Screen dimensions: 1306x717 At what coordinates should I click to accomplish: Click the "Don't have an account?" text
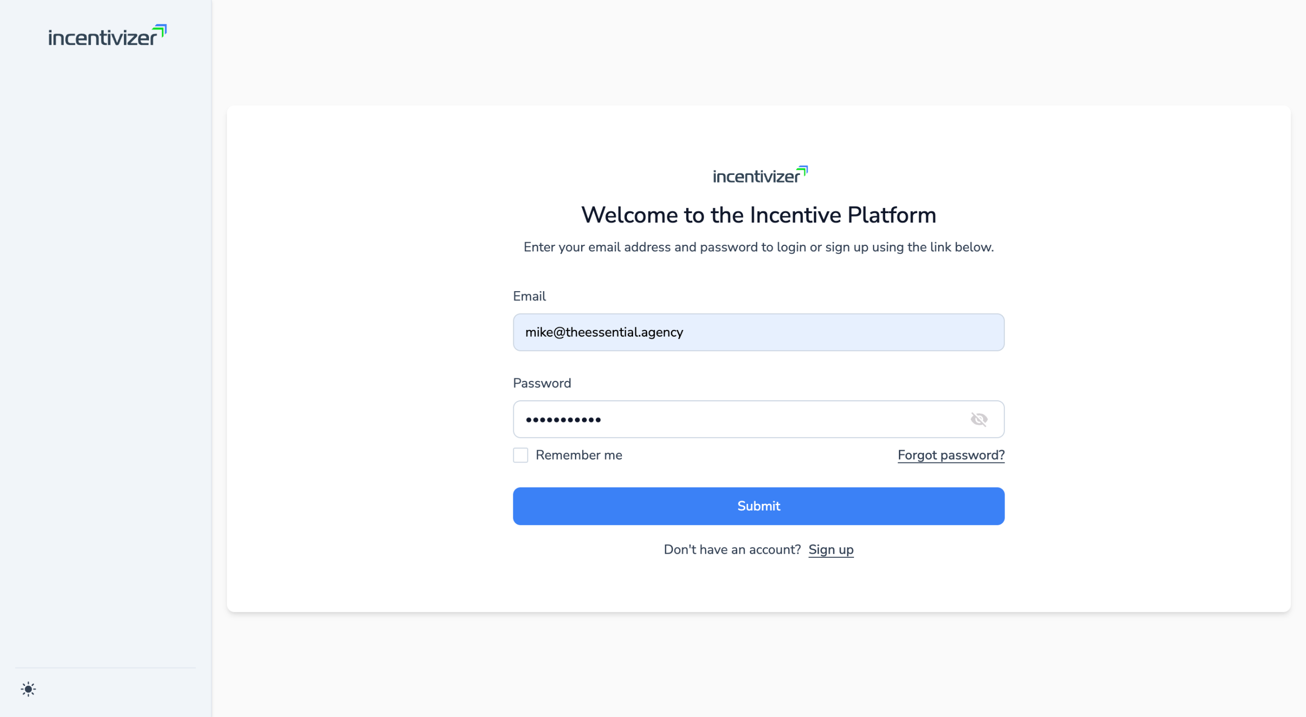pyautogui.click(x=732, y=549)
